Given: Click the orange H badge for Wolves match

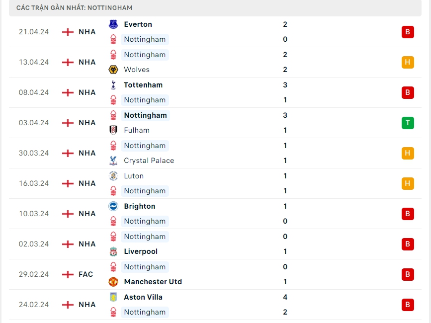Looking at the screenshot, I should 408,62.
